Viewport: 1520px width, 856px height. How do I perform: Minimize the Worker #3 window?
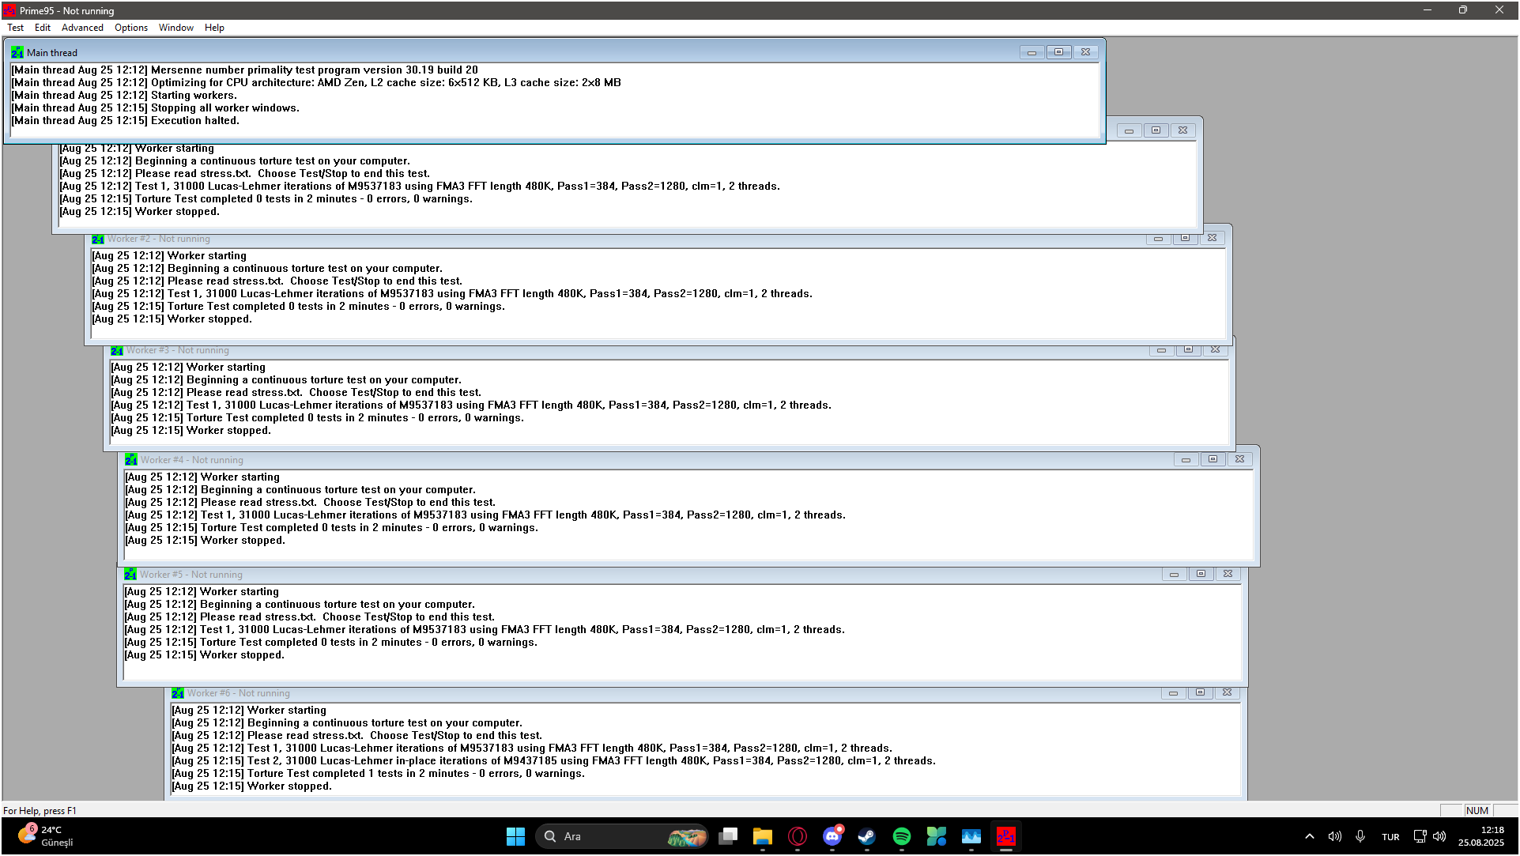pos(1161,349)
